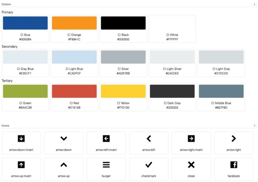Select the #000000 hex text
Image resolution: width=258 pixels, height=182 pixels.
coord(123,39)
